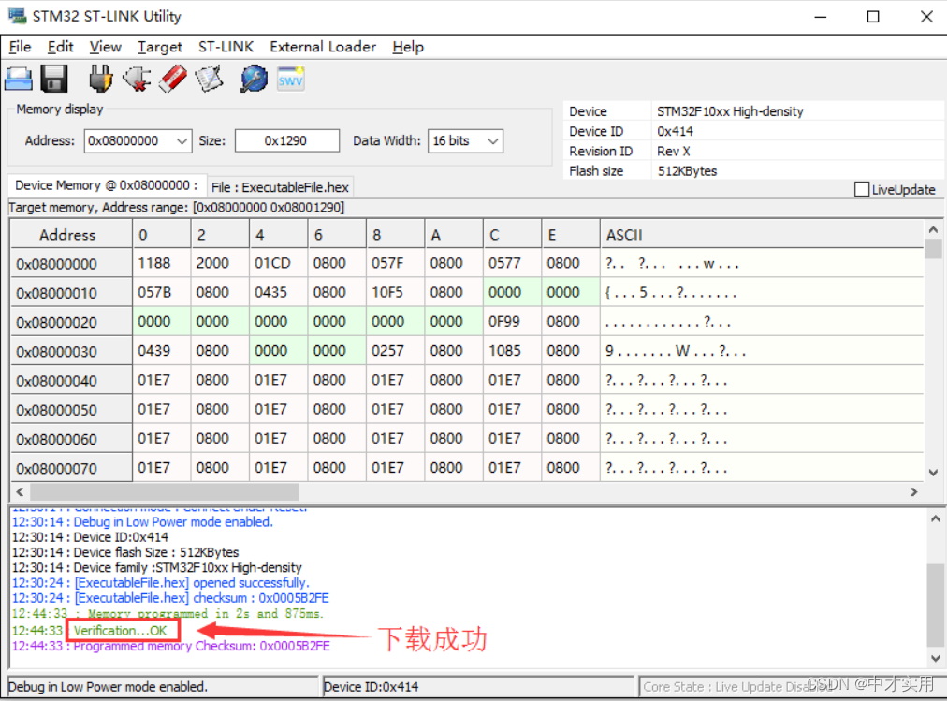The width and height of the screenshot is (947, 701).
Task: Click STM32 ST-LINK Utility title icon
Action: click(17, 16)
